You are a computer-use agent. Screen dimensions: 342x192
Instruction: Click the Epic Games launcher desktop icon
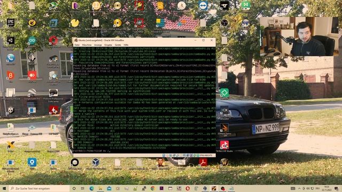11,22
